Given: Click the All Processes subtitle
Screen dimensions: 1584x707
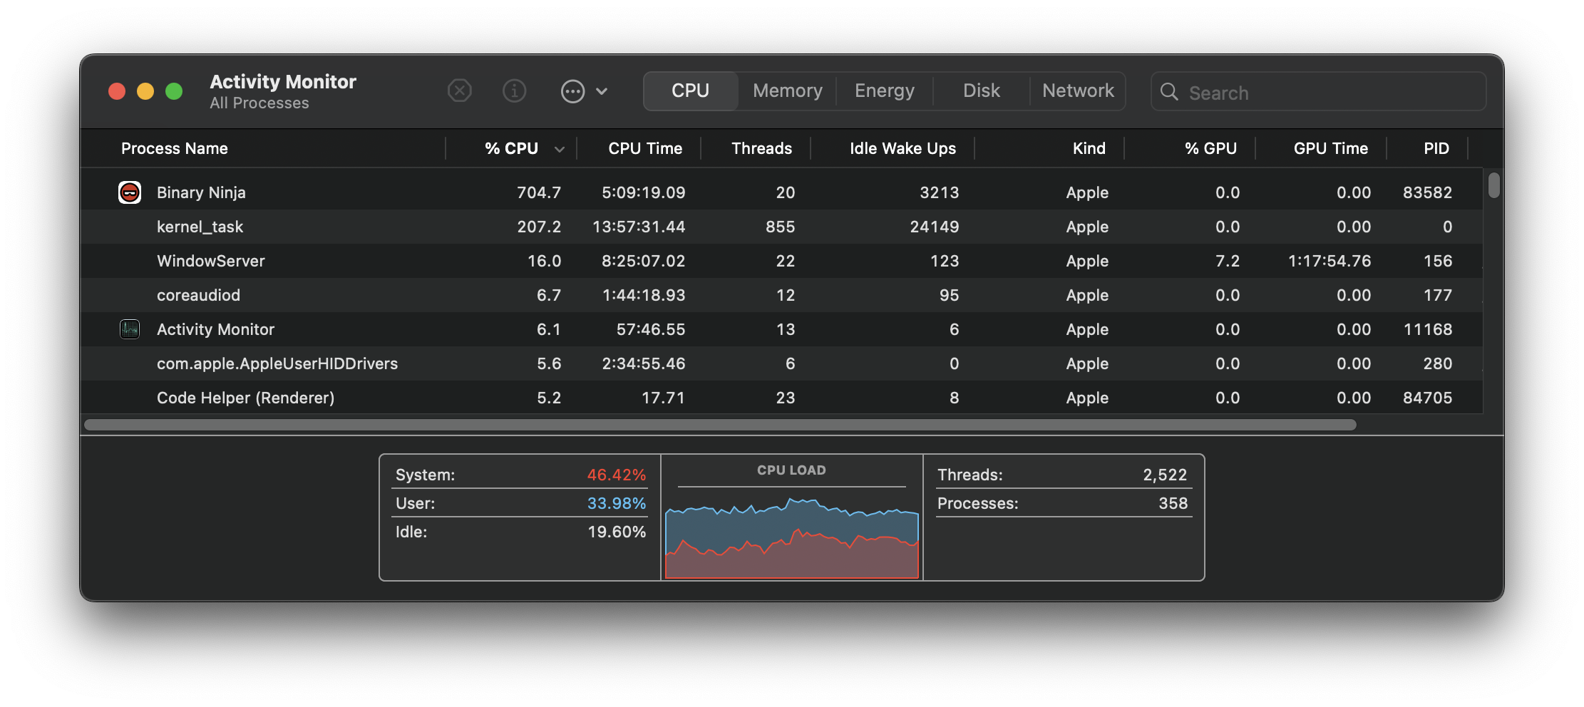Looking at the screenshot, I should [259, 103].
